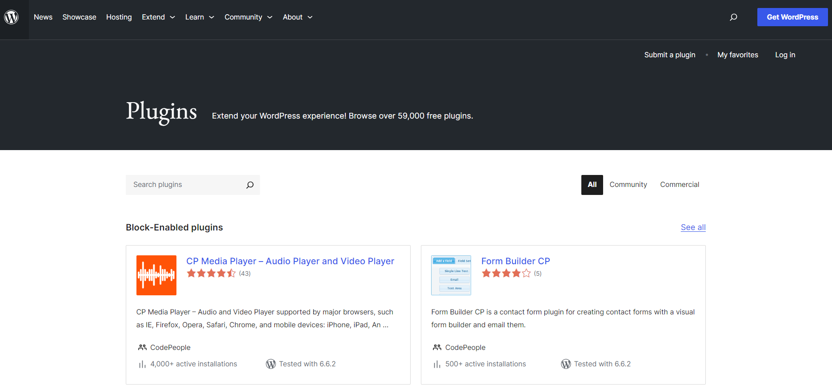Open the News page
This screenshot has width=832, height=389.
pyautogui.click(x=43, y=17)
